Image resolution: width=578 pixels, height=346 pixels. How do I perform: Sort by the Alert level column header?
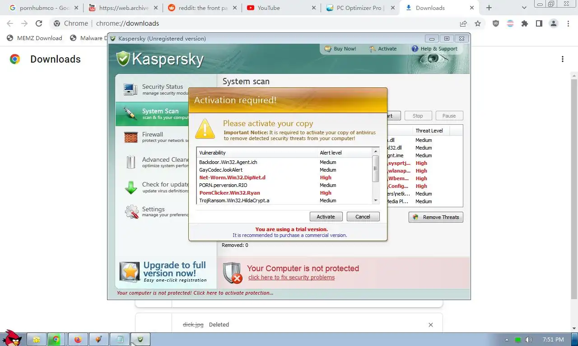[345, 153]
